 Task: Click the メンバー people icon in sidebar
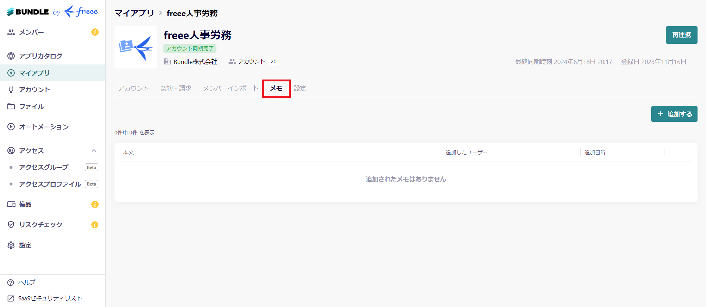(11, 32)
